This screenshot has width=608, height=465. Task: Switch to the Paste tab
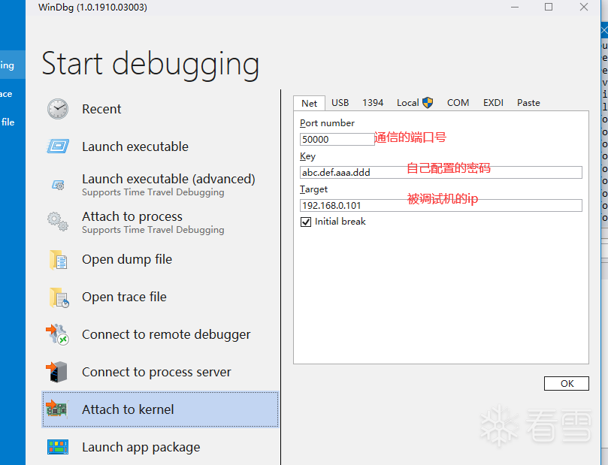528,103
